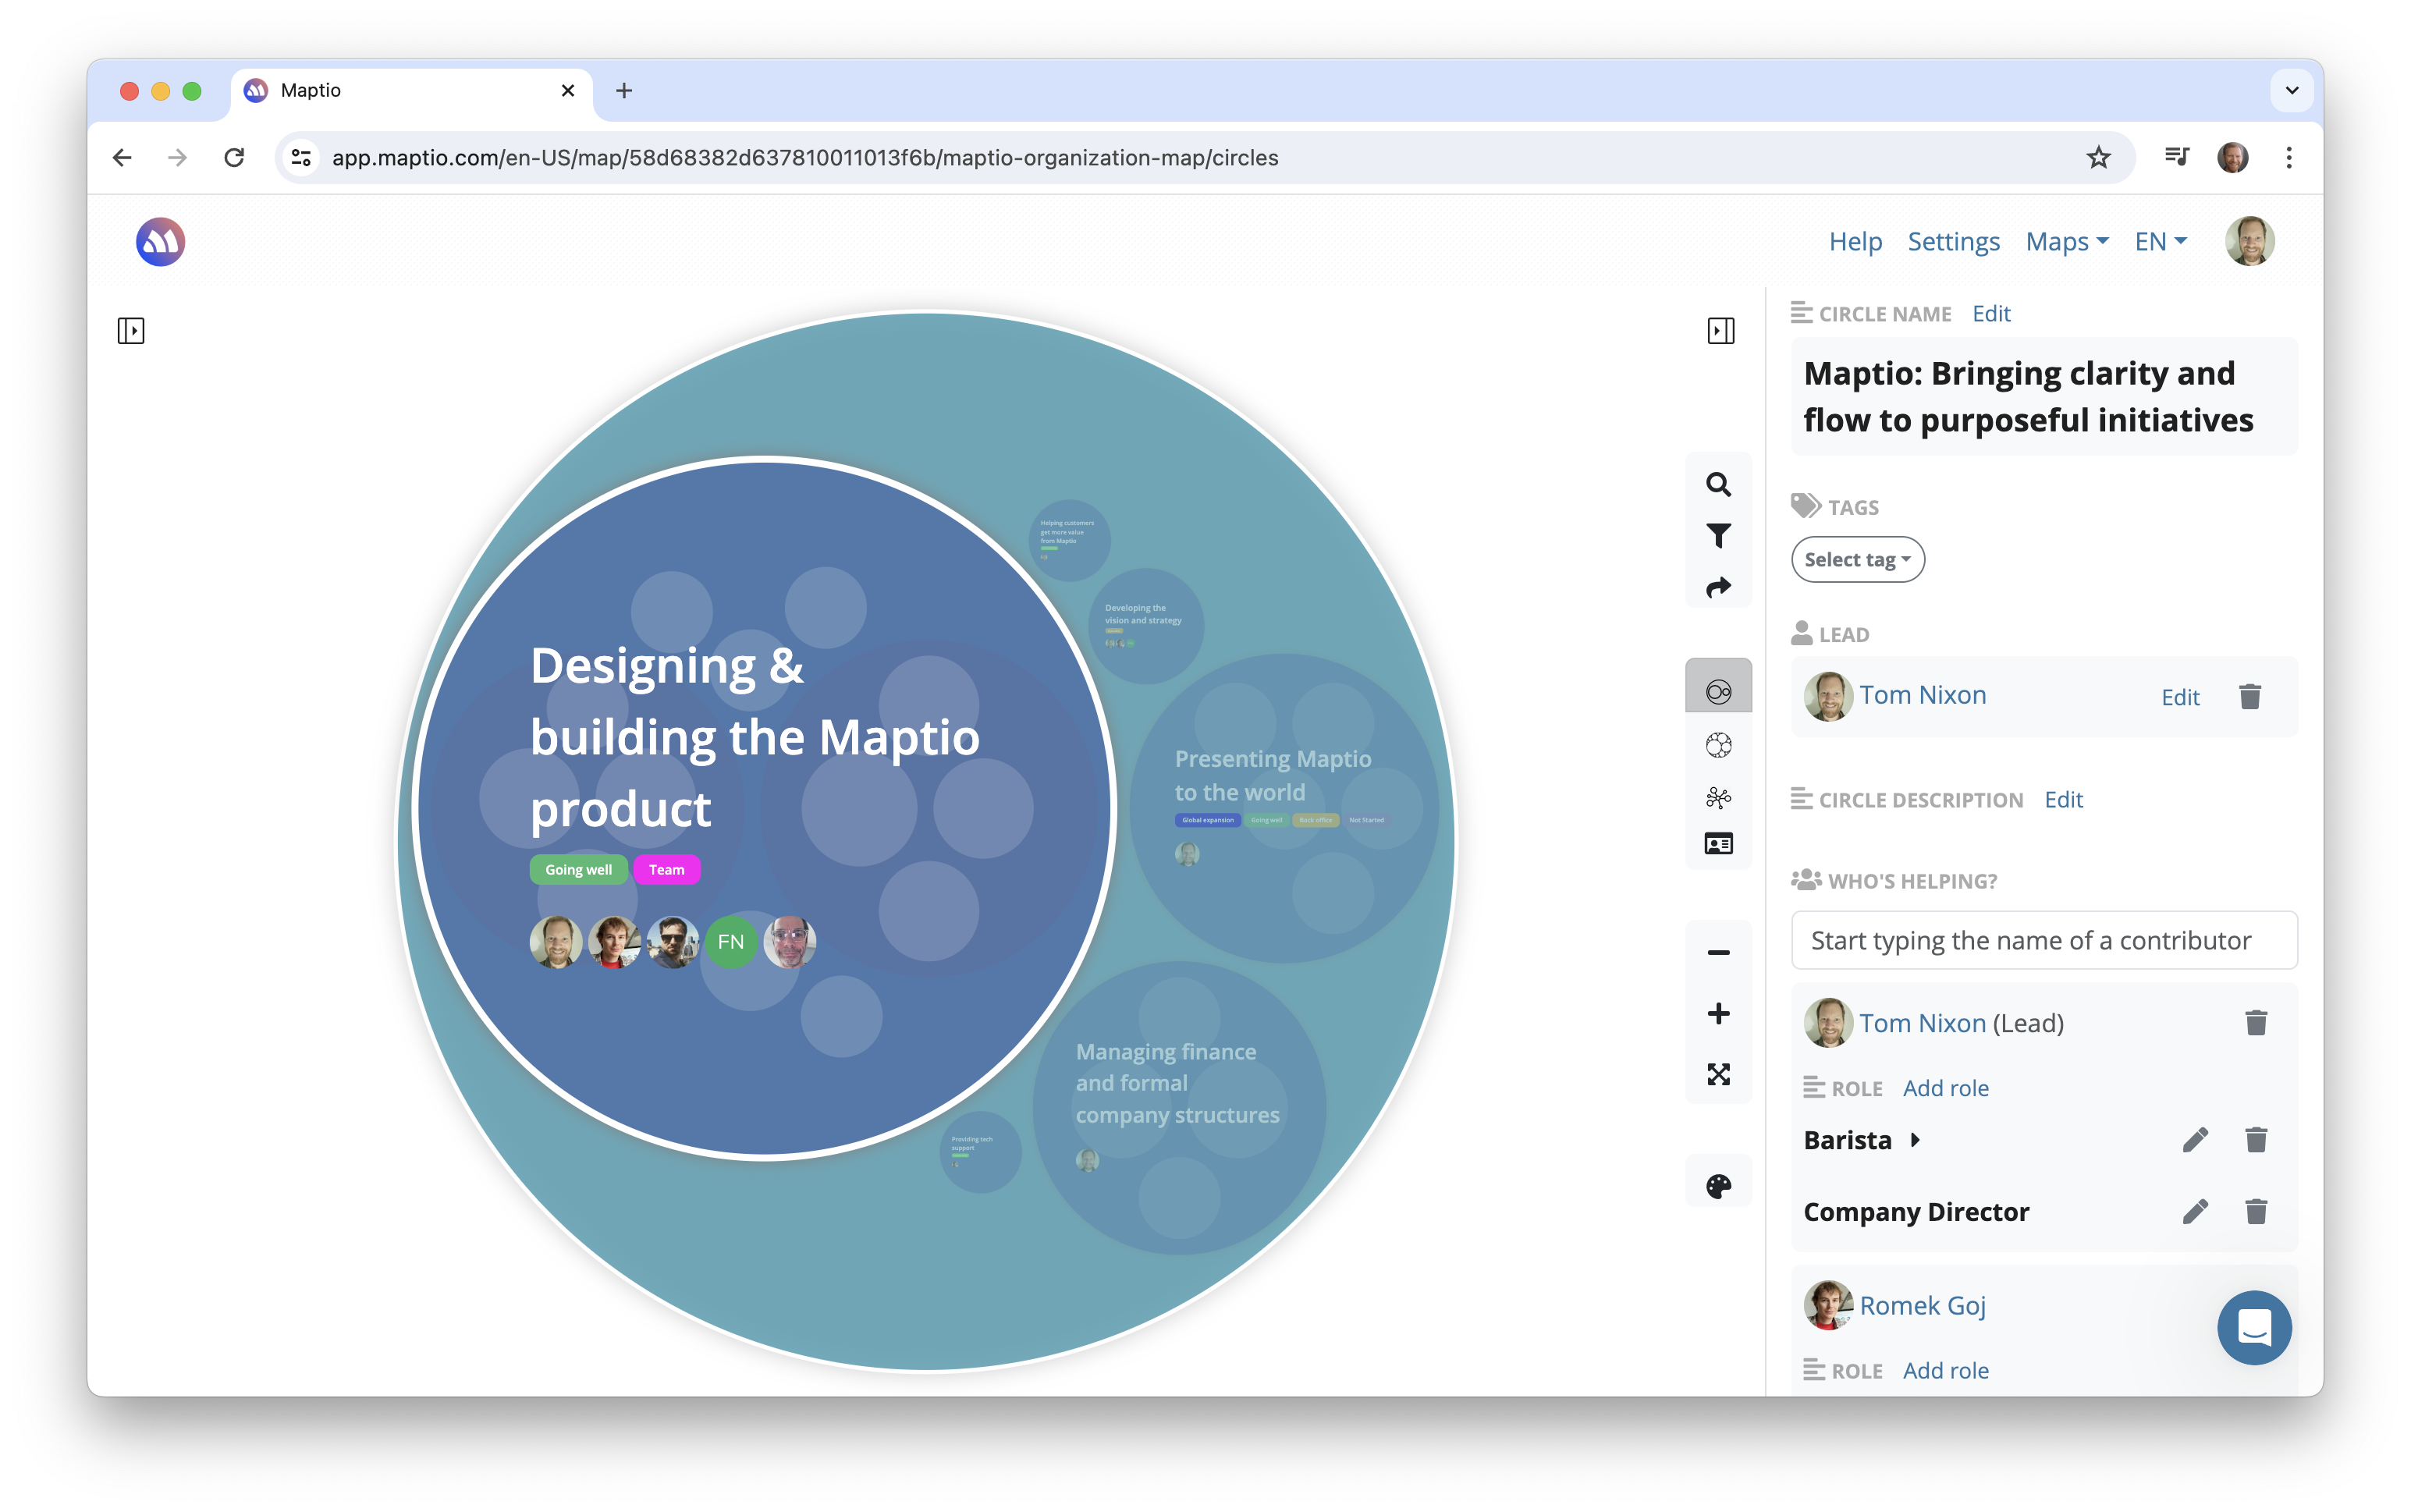Click Edit next to Circle Description

(x=2063, y=800)
